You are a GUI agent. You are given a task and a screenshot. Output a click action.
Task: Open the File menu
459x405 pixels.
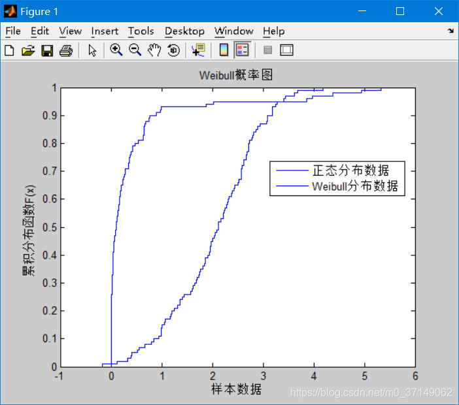pos(13,31)
